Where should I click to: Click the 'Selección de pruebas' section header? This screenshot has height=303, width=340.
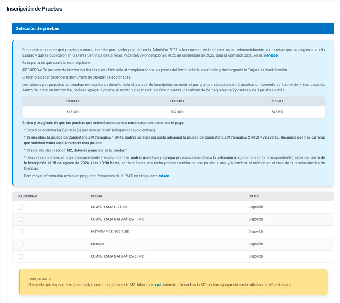[37, 28]
